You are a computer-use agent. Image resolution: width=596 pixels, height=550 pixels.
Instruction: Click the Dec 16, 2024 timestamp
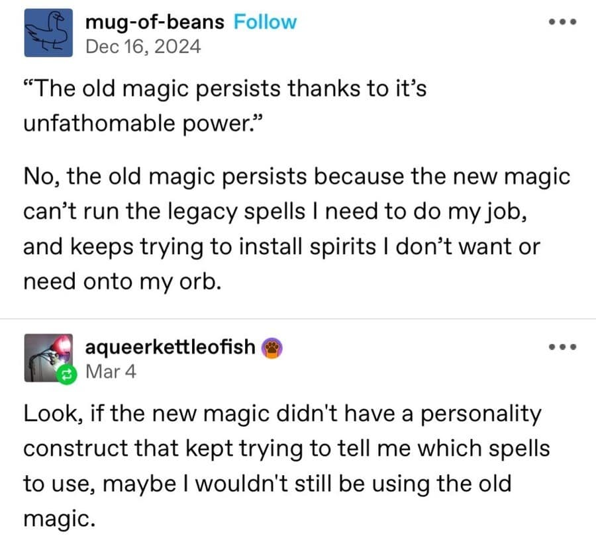pyautogui.click(x=143, y=47)
